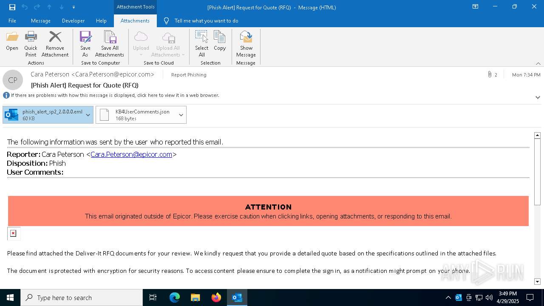The image size is (544, 306).
Task: Click the taskbar search box
Action: click(82, 297)
